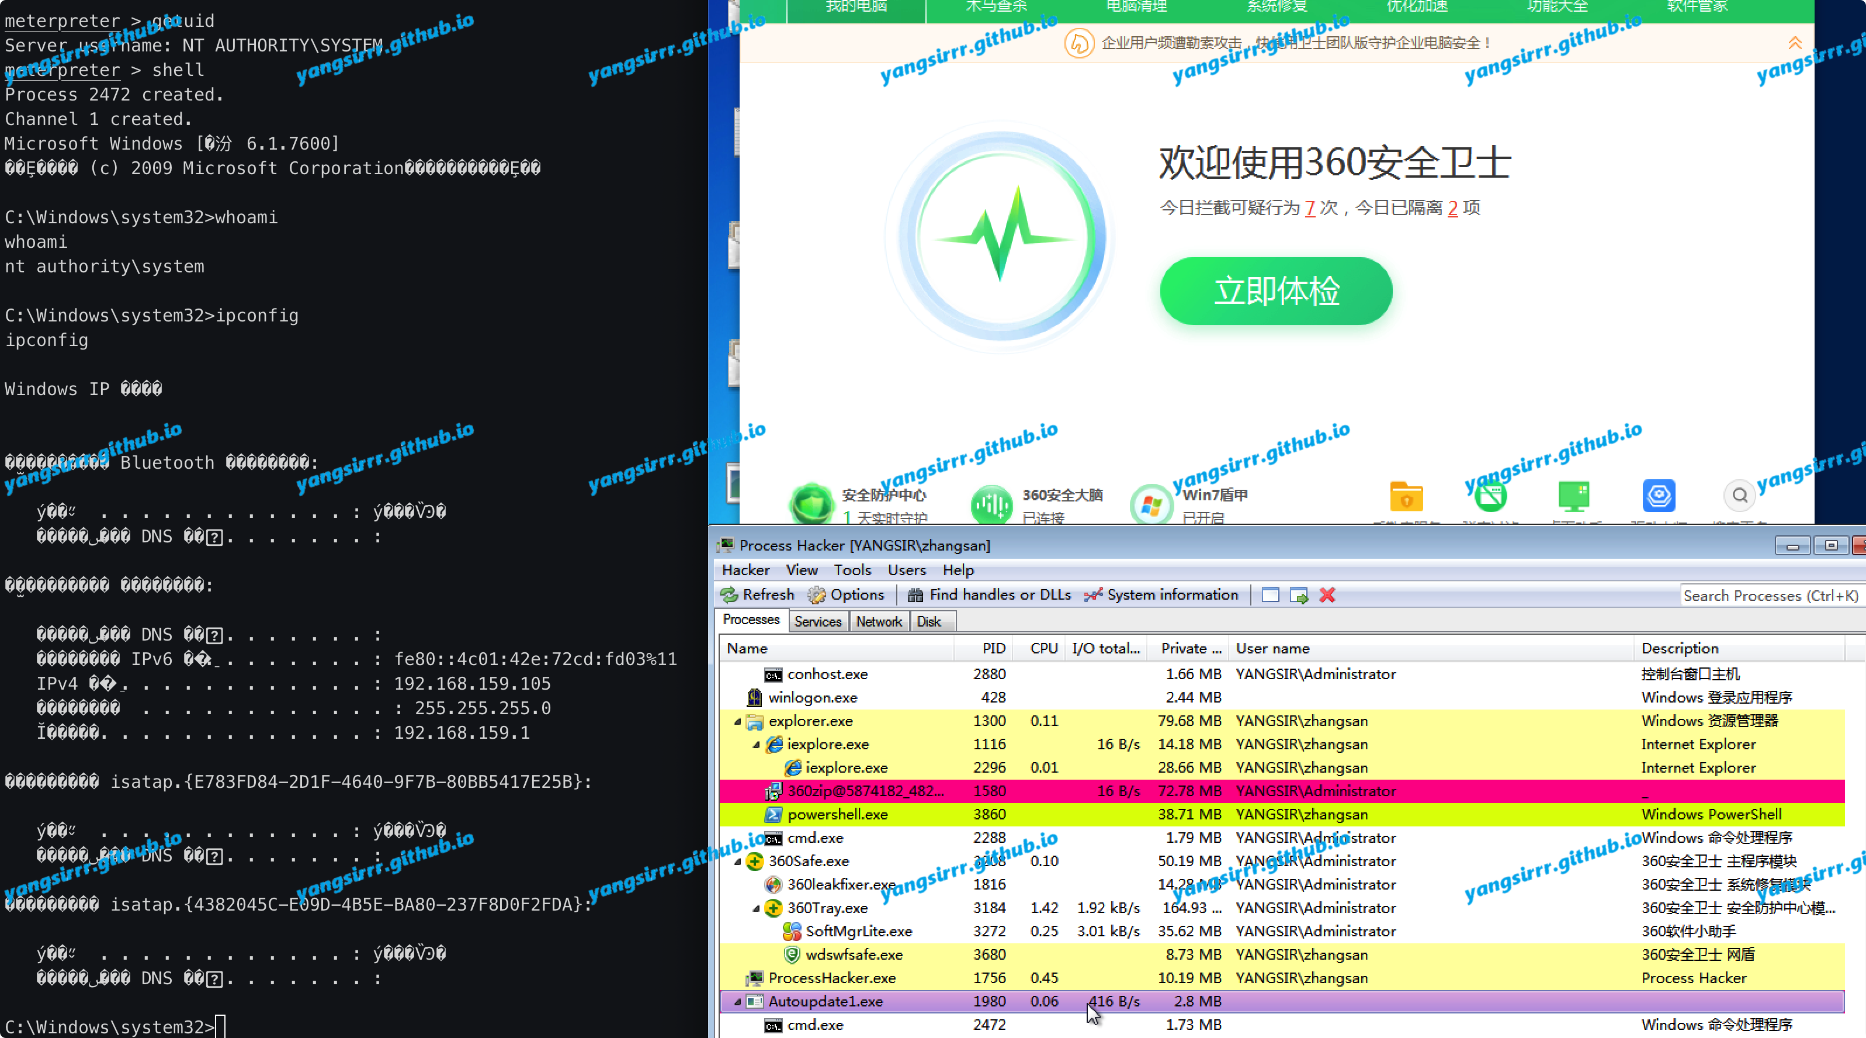Collapse the Autoupdate1.exe tree node
Viewport: 1866px width, 1038px height.
pos(737,1002)
